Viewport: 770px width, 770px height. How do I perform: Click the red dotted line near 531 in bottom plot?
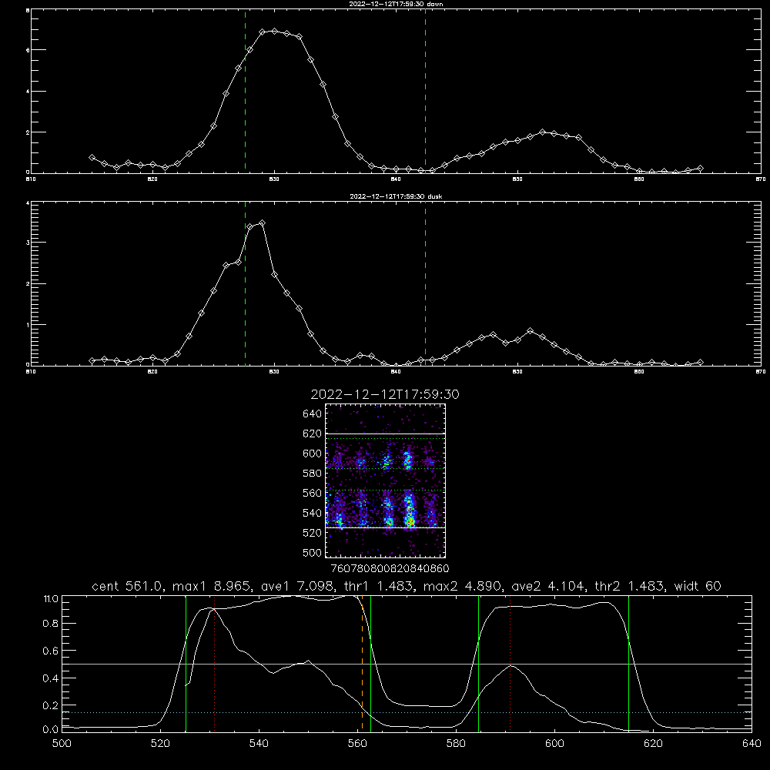pos(215,663)
